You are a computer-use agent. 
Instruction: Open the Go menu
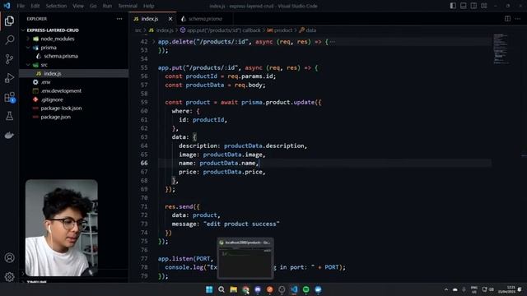tap(93, 6)
